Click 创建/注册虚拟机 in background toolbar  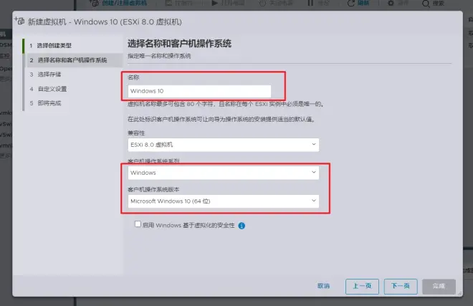[124, 3]
